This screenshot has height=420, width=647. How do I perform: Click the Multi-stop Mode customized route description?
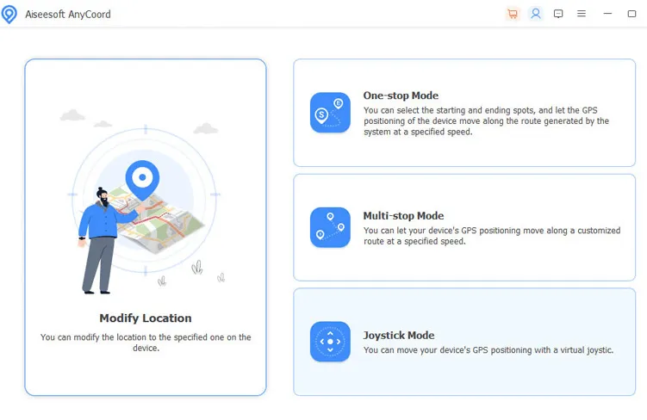(x=491, y=236)
